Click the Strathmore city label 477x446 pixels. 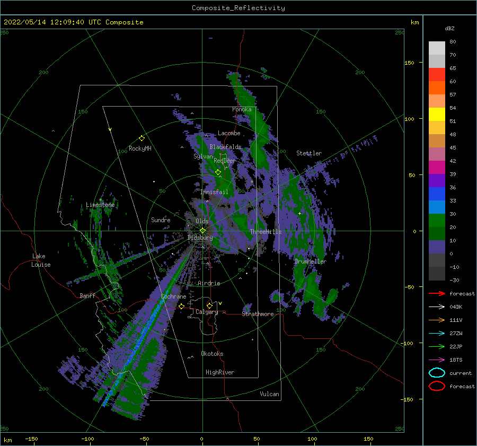click(x=258, y=314)
